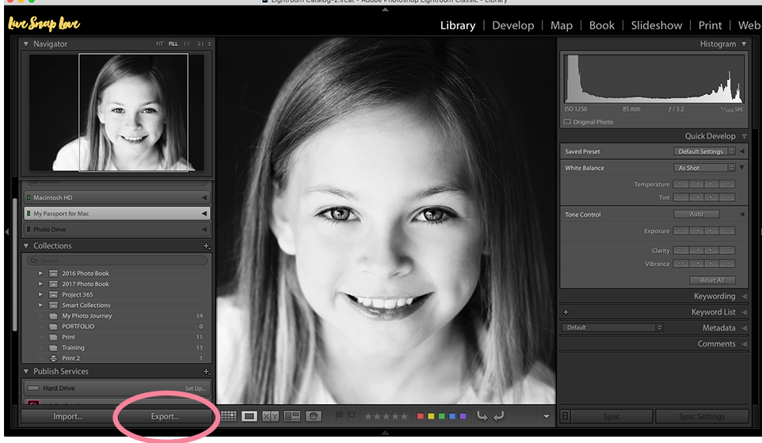This screenshot has width=762, height=443.
Task: Open Metadata Default preset dropdown
Action: [612, 328]
